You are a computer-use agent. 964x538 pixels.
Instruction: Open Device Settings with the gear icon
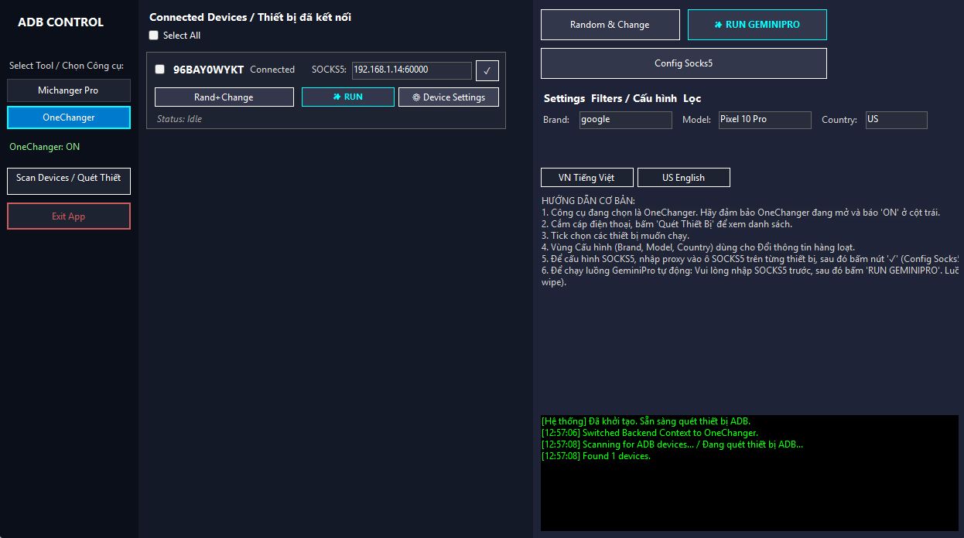(448, 97)
